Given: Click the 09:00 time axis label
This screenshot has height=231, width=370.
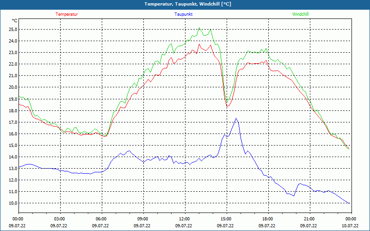Looking at the screenshot, I should (142, 219).
